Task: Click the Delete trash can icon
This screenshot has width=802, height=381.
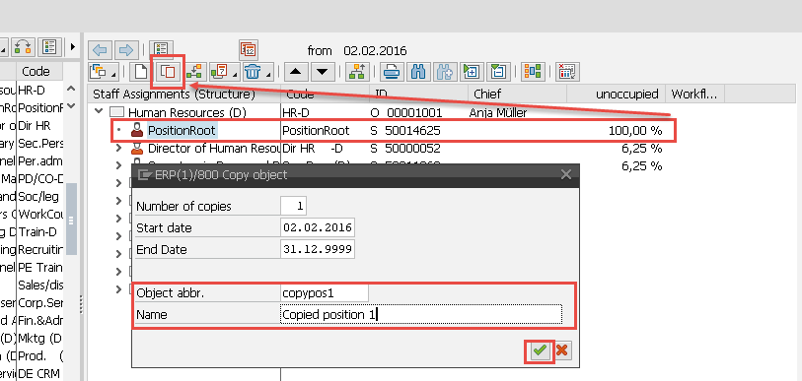Action: [254, 72]
